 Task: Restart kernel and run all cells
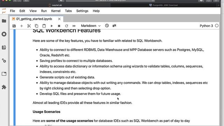click(74, 26)
